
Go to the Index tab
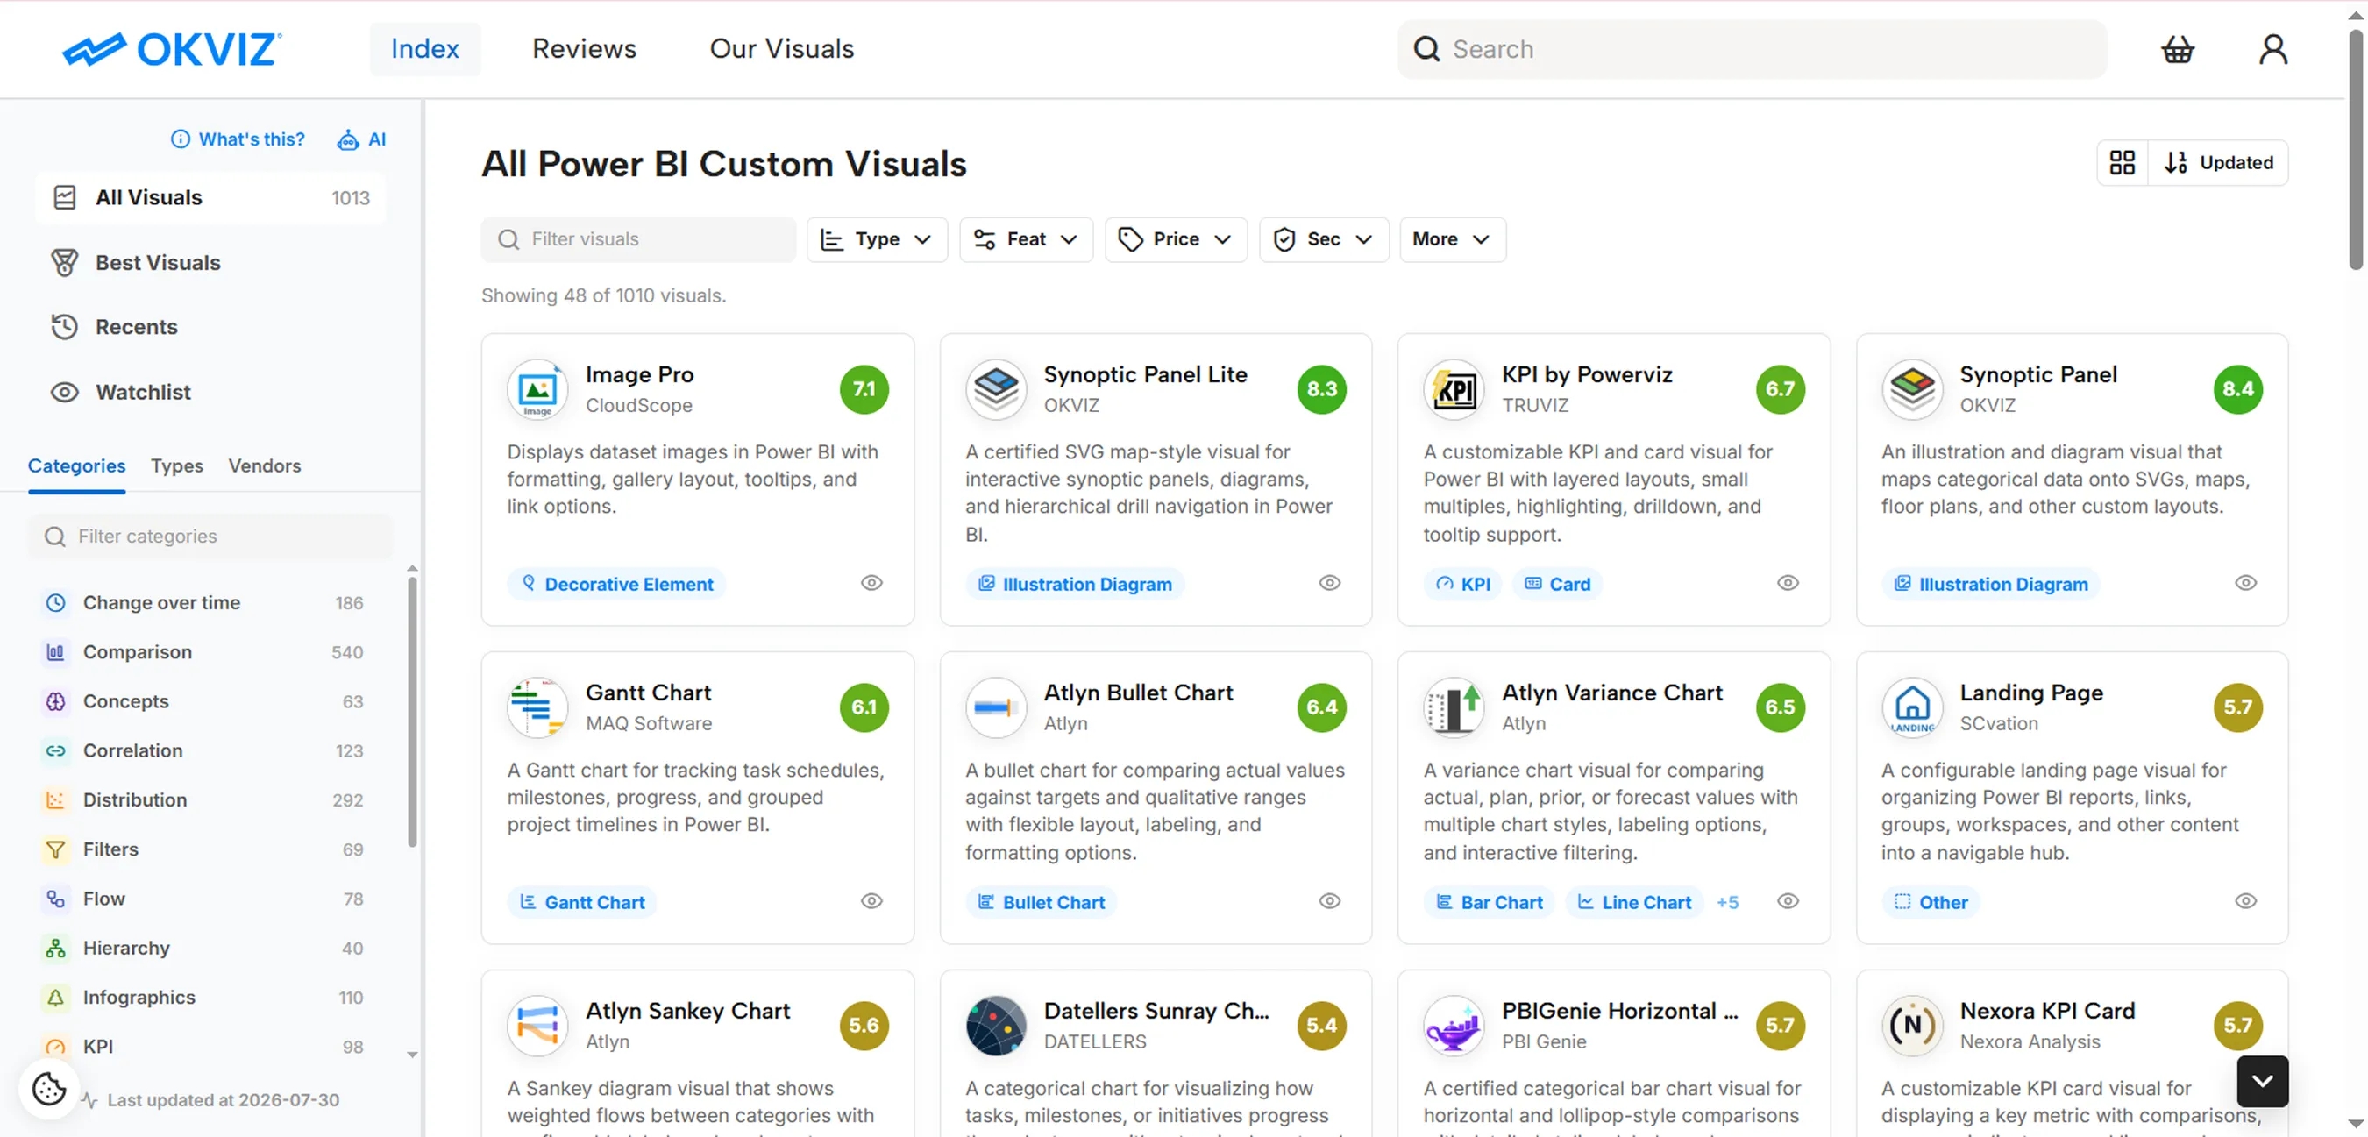(x=424, y=49)
